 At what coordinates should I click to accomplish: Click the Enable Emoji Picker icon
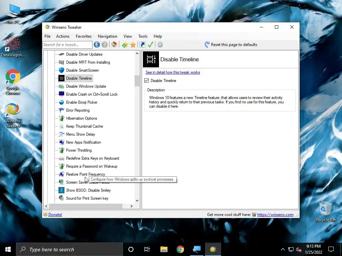[61, 102]
